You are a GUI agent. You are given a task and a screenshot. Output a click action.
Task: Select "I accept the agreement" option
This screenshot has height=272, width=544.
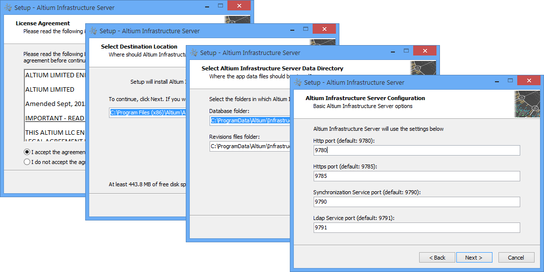pyautogui.click(x=27, y=152)
